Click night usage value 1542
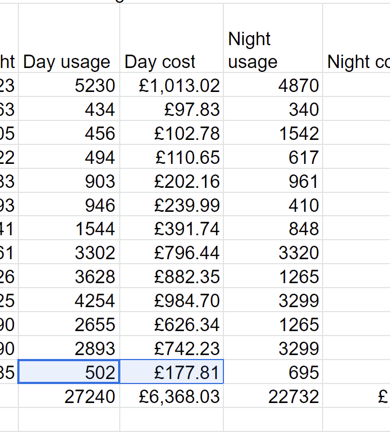 [273, 133]
